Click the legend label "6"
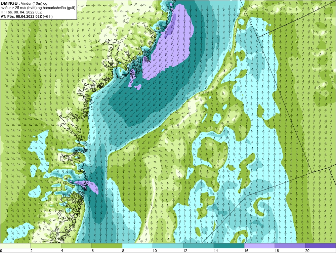The width and height of the screenshot is (336, 253). point(93,251)
